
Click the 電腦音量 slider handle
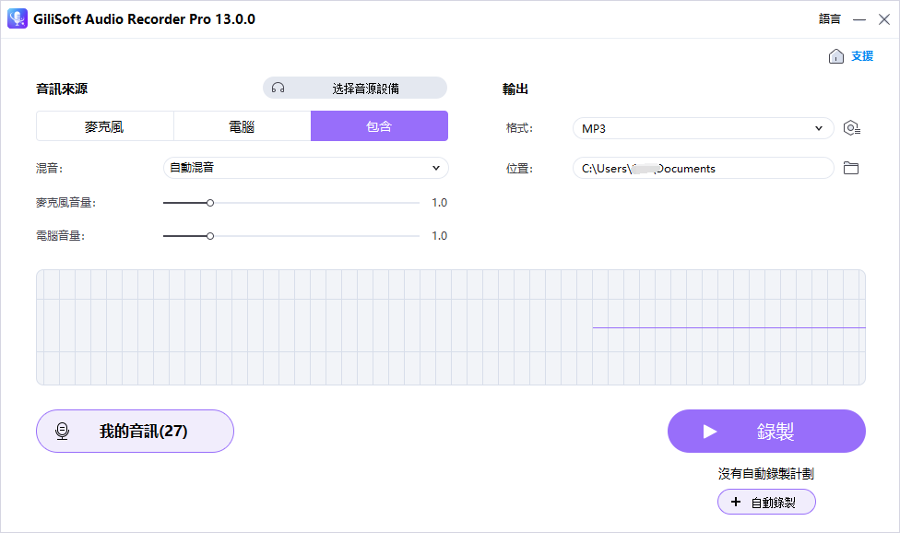pyautogui.click(x=210, y=236)
